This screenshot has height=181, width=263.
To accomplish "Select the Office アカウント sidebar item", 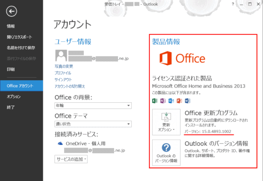I will click(x=22, y=86).
